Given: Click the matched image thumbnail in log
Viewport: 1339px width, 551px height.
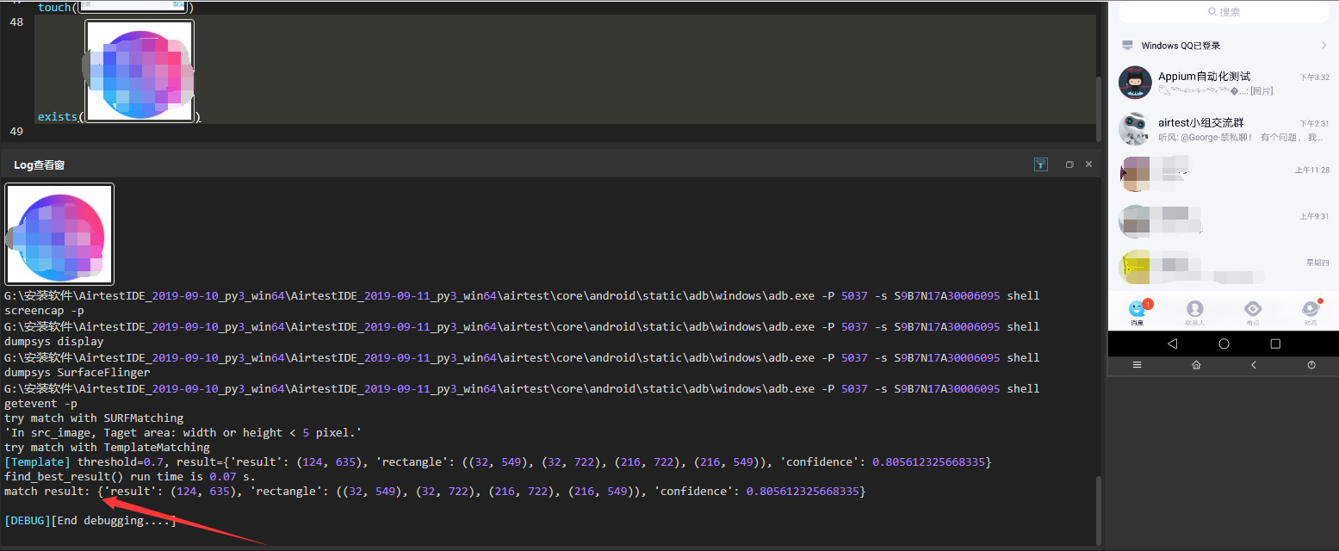Looking at the screenshot, I should point(59,233).
